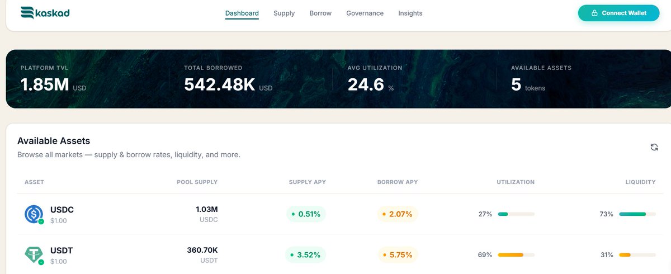
Task: Click the USDC 73% liquidity bar
Action: [637, 214]
